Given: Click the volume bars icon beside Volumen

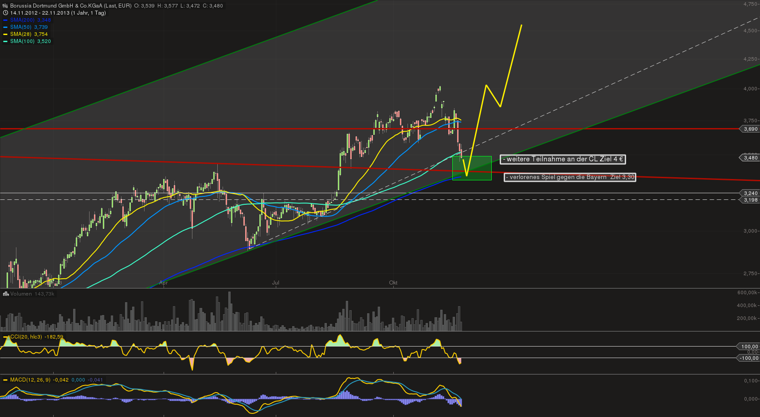Looking at the screenshot, I should (6, 294).
